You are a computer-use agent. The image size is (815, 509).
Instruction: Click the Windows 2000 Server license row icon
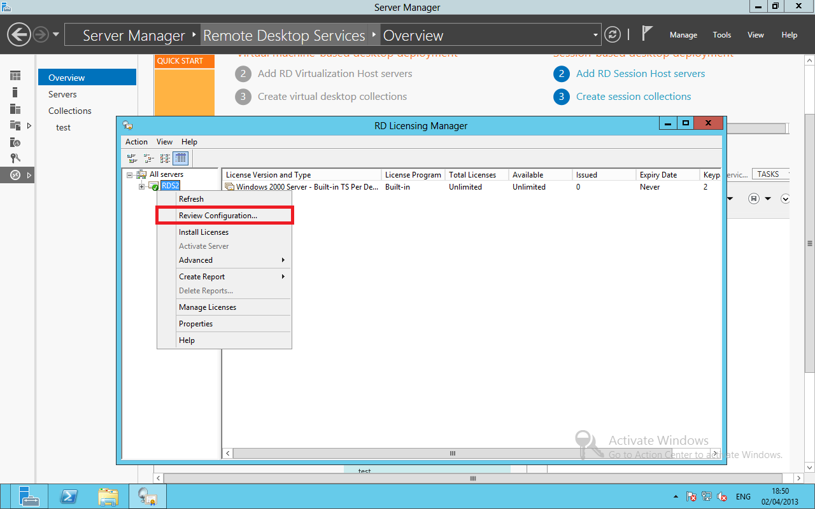(230, 187)
